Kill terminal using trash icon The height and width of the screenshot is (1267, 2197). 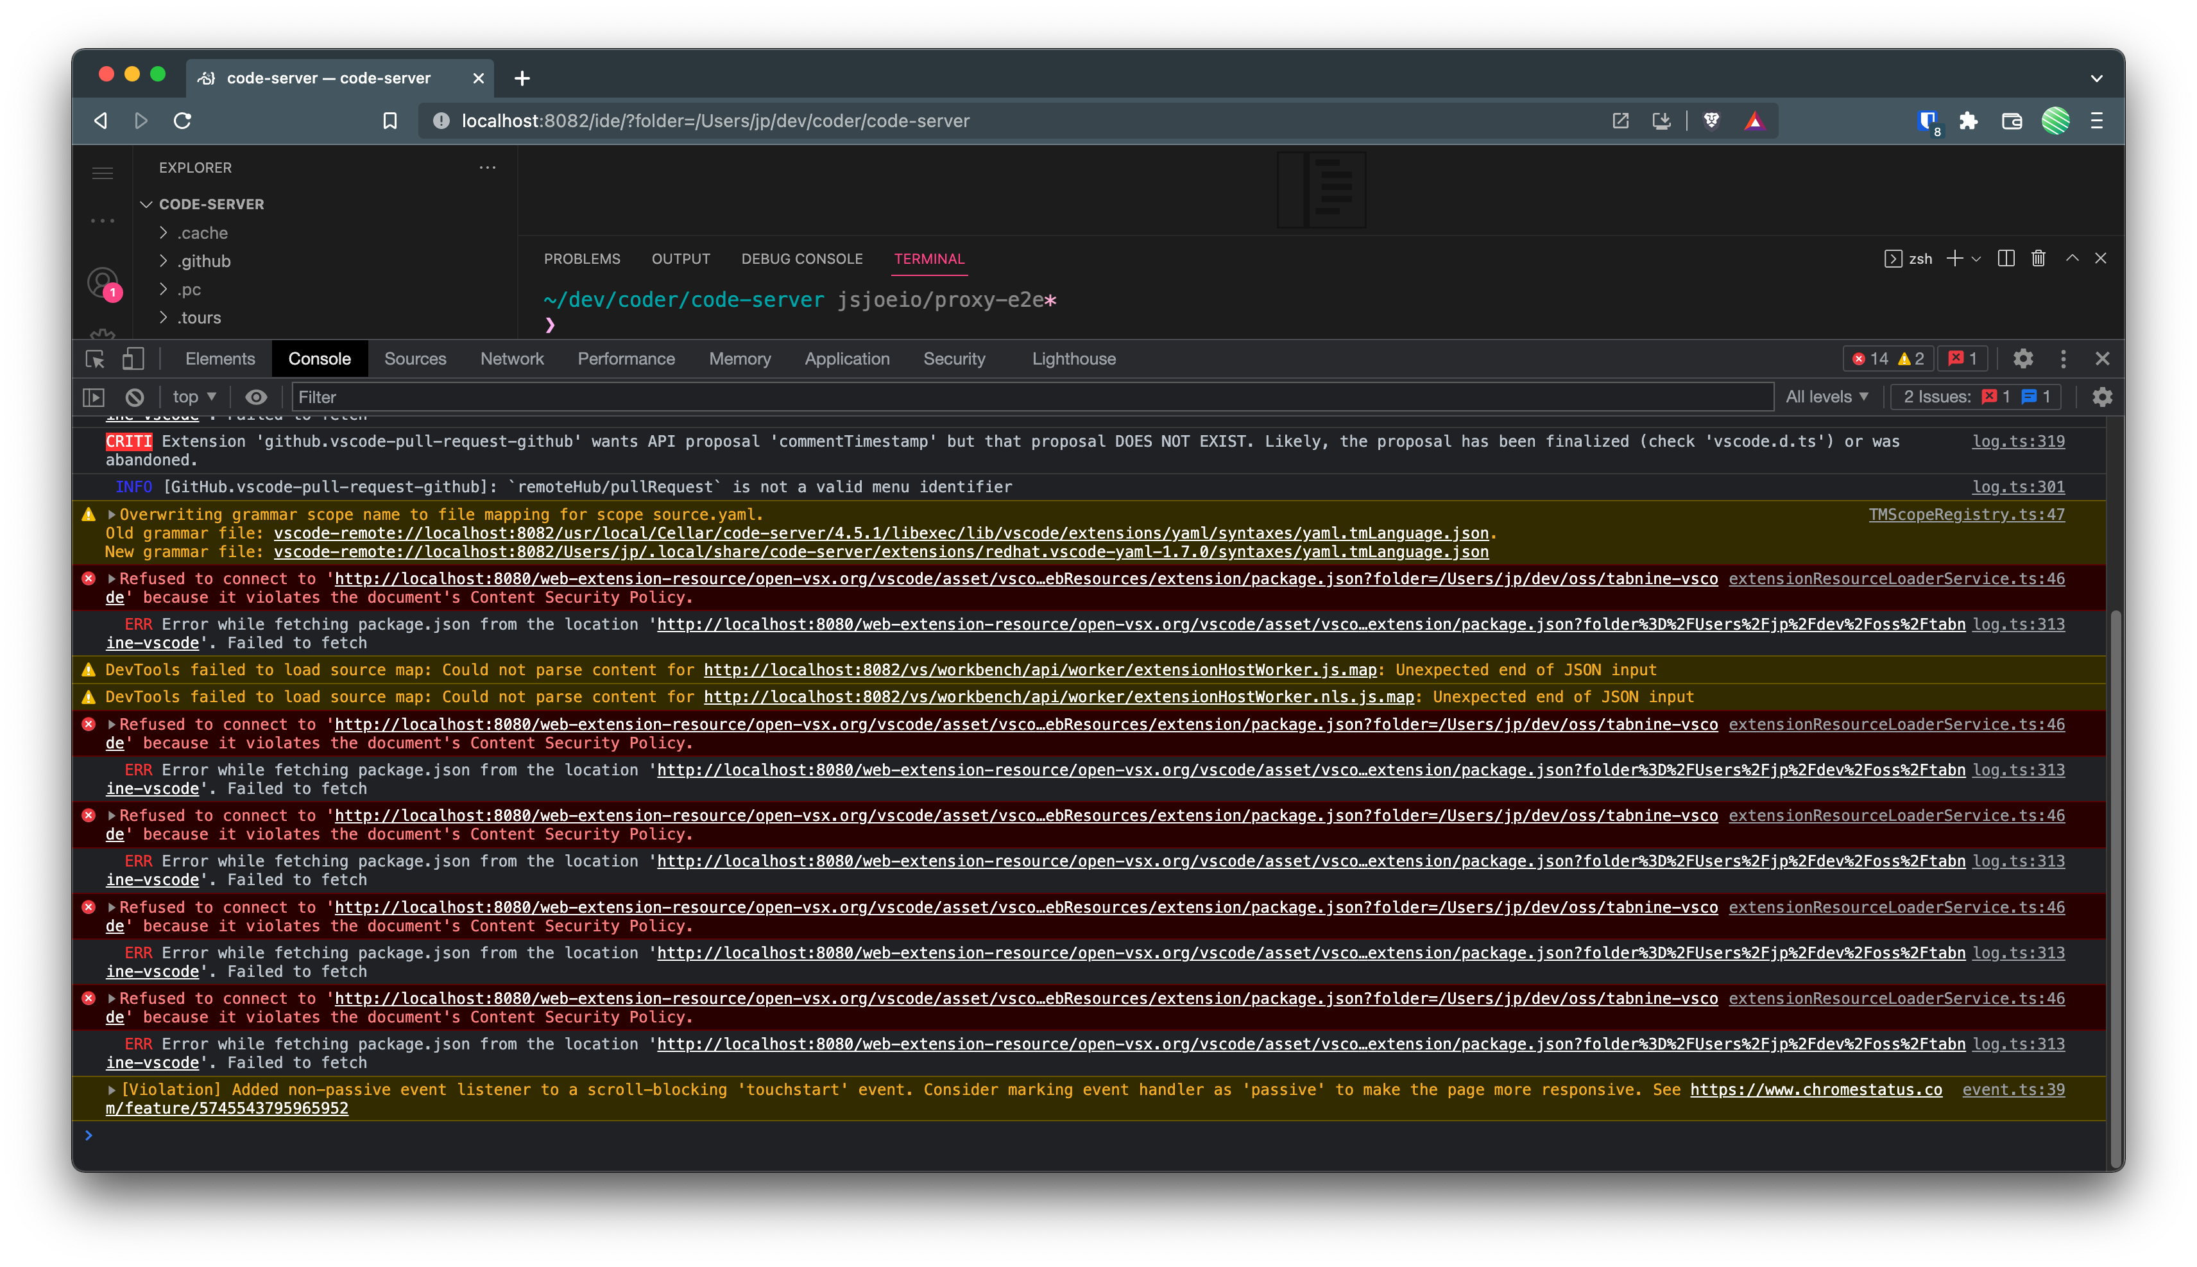tap(2038, 259)
